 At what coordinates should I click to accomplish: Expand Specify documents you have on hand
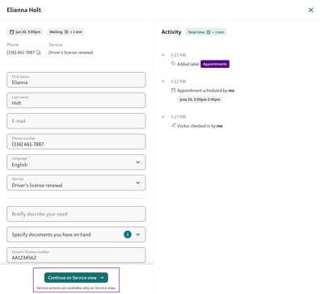(x=76, y=234)
